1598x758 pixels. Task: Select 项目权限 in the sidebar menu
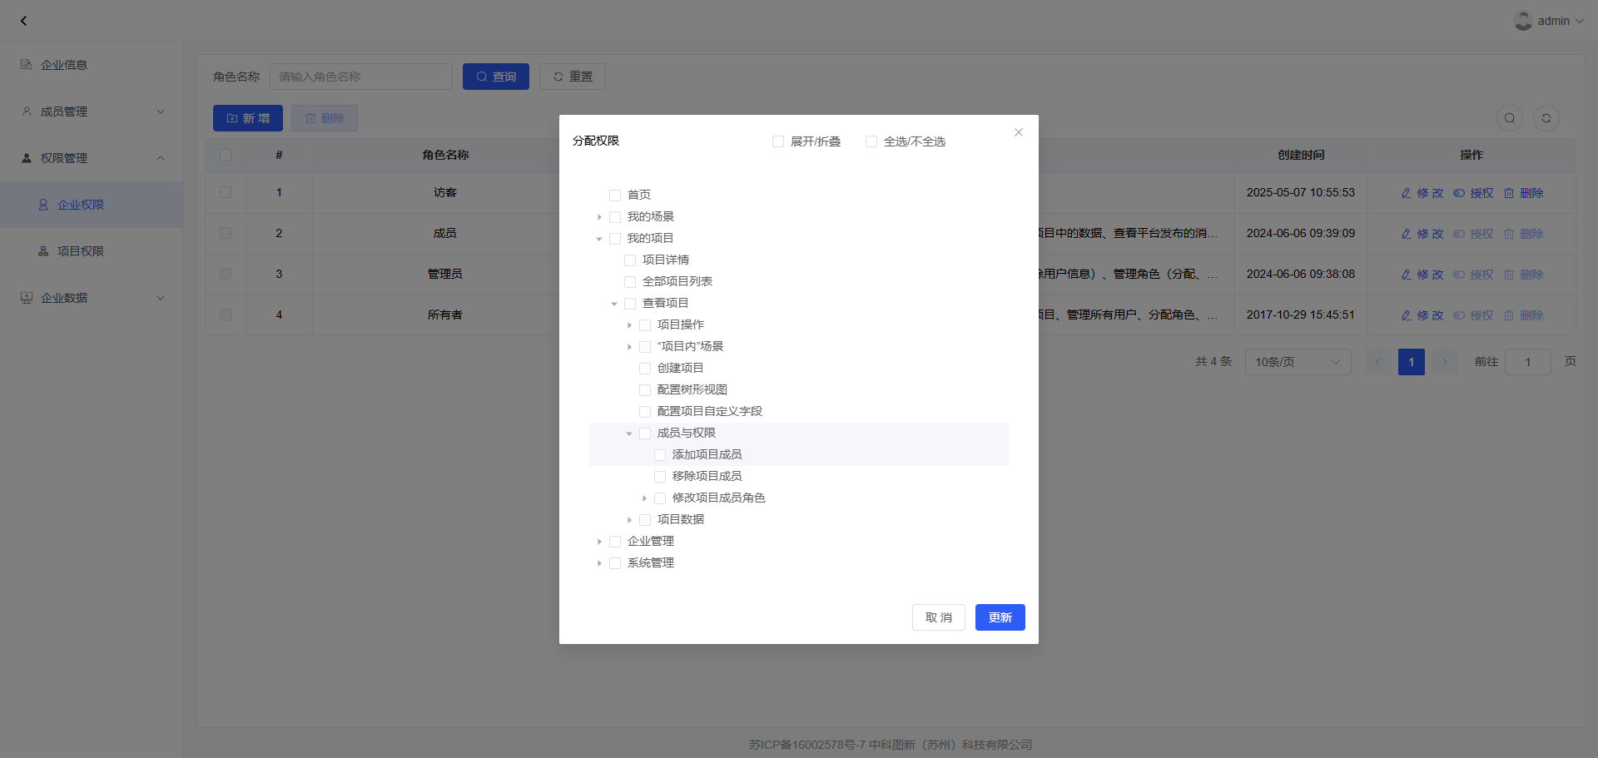(x=80, y=251)
